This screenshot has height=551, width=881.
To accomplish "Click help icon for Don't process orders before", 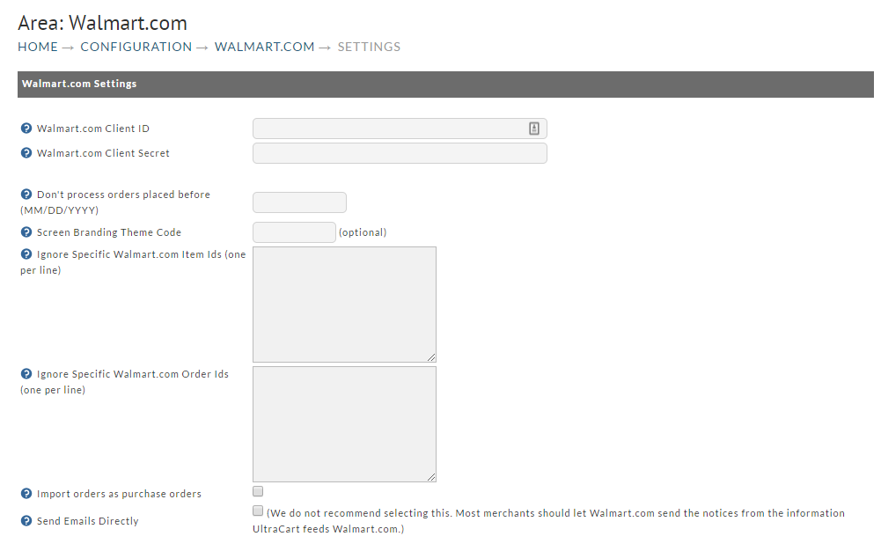I will click(26, 195).
